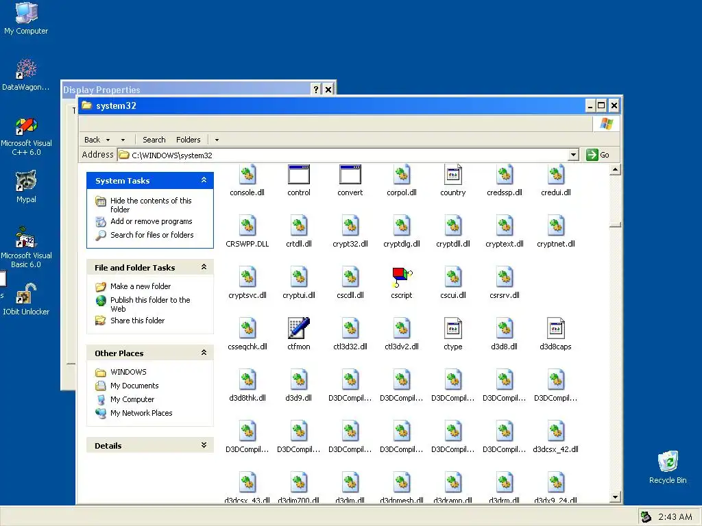Click Add or remove programs link
This screenshot has height=526, width=702.
point(152,221)
